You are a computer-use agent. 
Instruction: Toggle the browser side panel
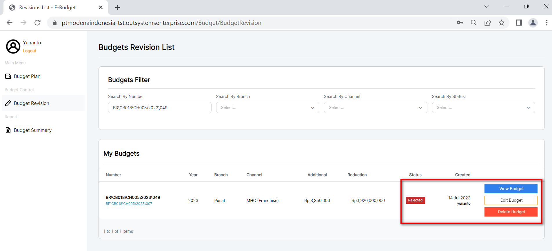coord(519,23)
